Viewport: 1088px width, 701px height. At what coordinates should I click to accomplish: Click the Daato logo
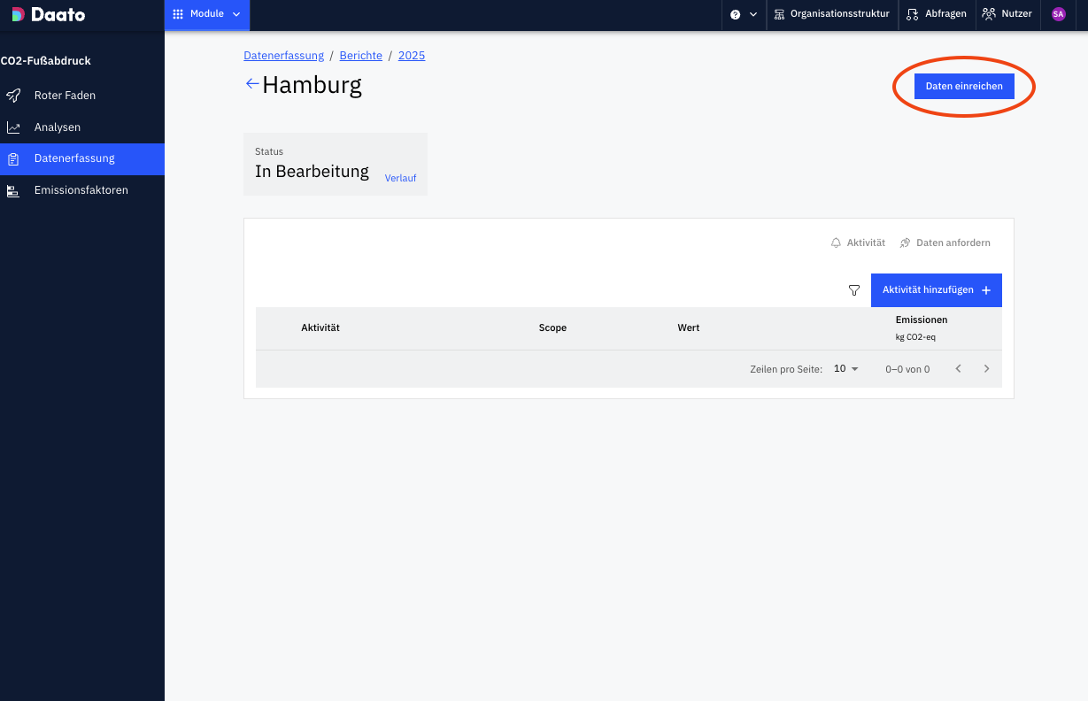click(x=49, y=14)
